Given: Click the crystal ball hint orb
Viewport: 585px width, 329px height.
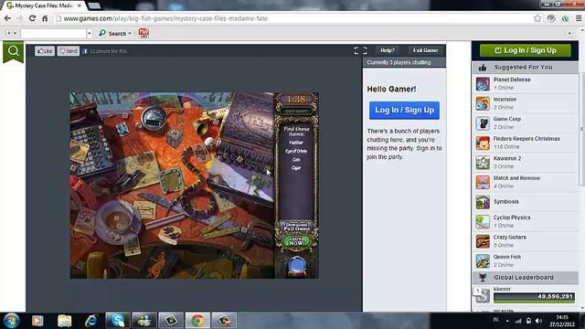Looking at the screenshot, I should (x=297, y=266).
